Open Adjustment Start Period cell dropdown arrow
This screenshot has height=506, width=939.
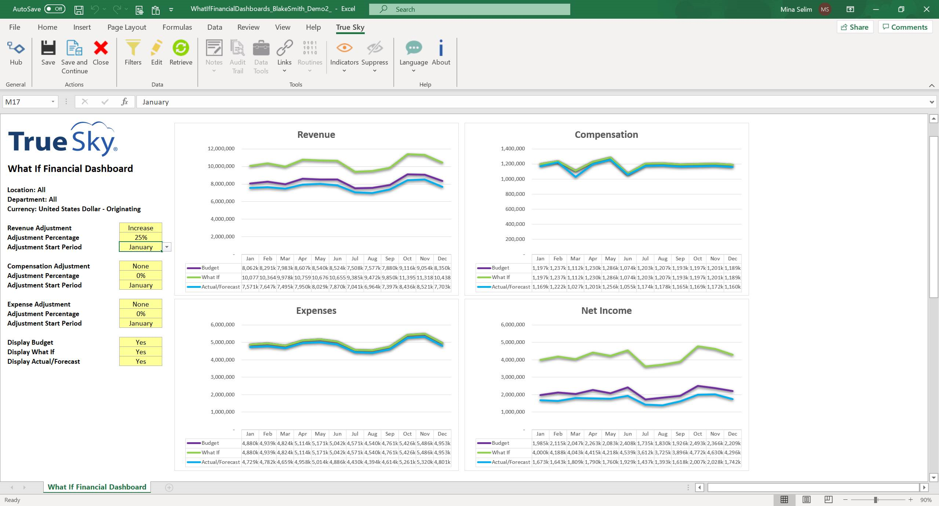pyautogui.click(x=167, y=247)
